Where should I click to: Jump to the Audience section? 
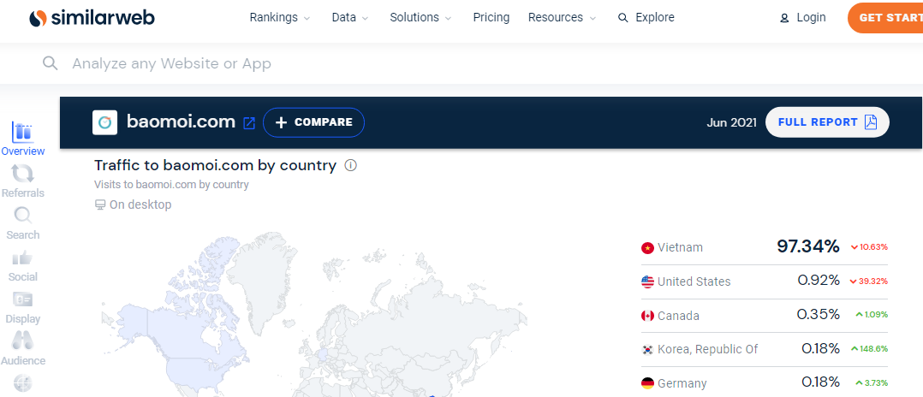22,342
